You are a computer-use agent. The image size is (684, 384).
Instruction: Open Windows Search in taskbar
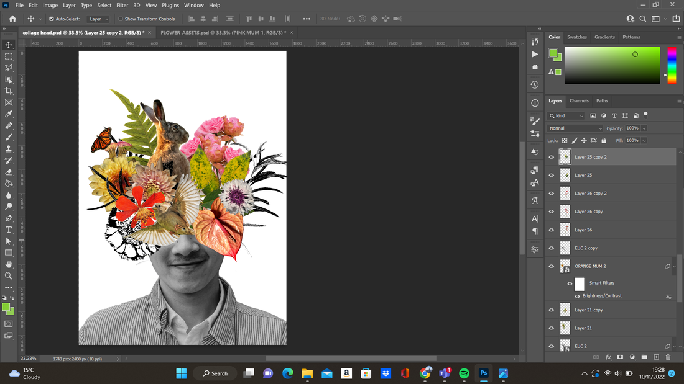[216, 373]
